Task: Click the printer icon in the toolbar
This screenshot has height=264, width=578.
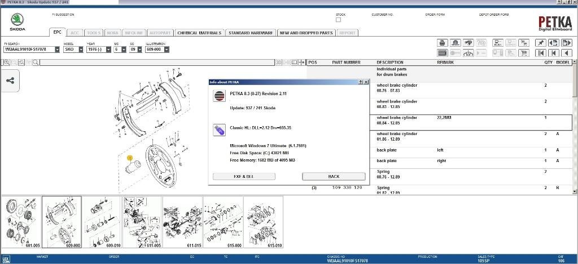Action: [443, 43]
